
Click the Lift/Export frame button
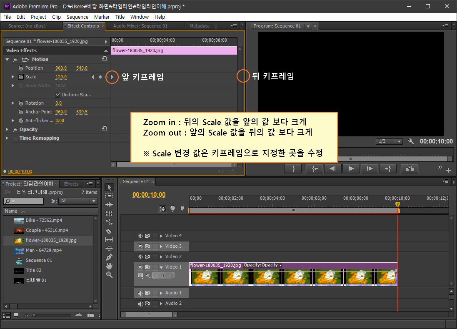pyautogui.click(x=410, y=168)
